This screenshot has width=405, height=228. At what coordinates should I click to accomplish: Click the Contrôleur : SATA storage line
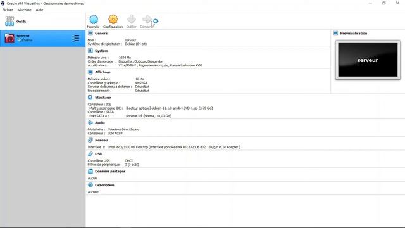(x=101, y=112)
